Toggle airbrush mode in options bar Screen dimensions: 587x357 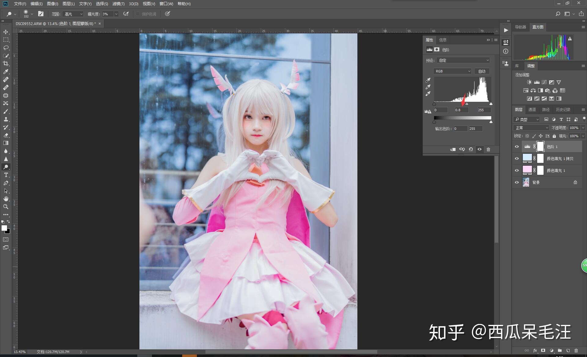point(126,14)
